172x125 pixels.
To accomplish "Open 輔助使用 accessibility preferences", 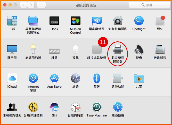I will click(x=118, y=107).
